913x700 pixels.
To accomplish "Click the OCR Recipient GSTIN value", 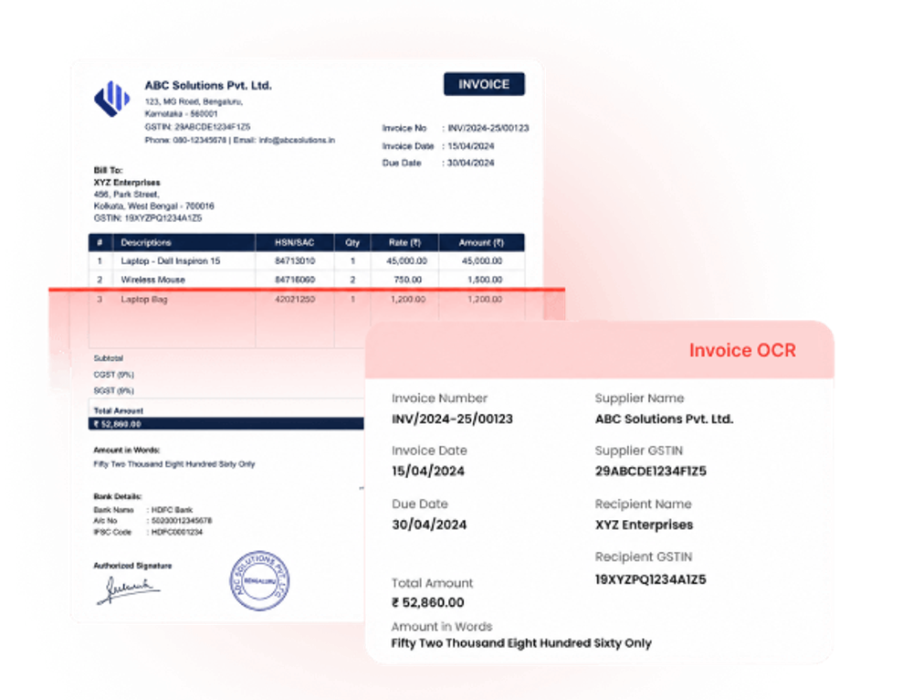I will [x=650, y=579].
